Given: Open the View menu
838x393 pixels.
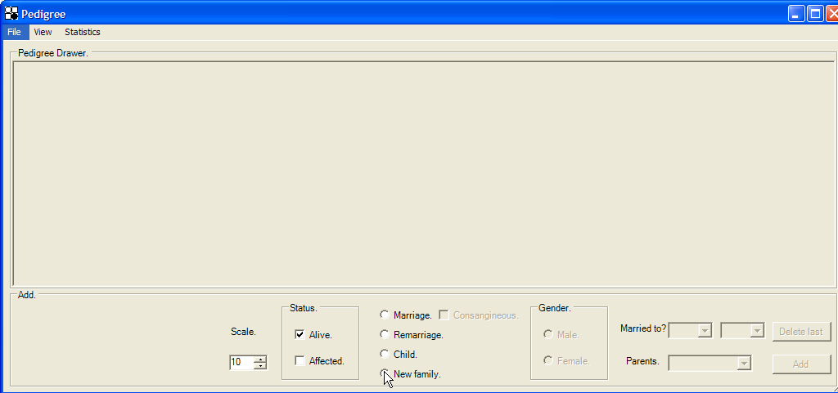Looking at the screenshot, I should pyautogui.click(x=43, y=32).
